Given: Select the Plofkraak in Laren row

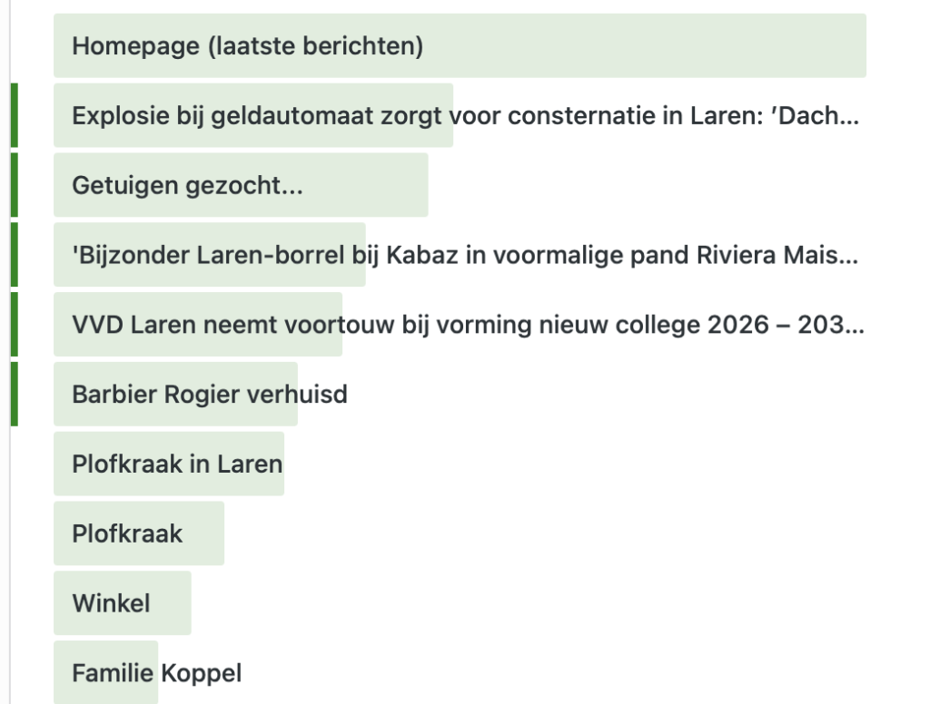Looking at the screenshot, I should tap(177, 464).
